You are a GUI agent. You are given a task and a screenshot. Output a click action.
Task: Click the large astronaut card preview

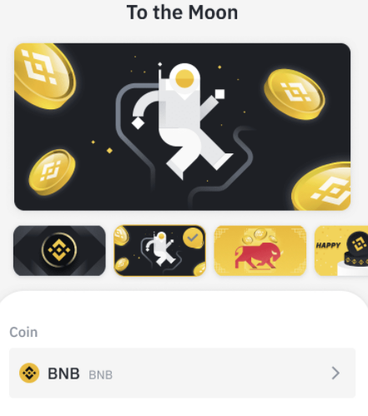[x=183, y=127]
